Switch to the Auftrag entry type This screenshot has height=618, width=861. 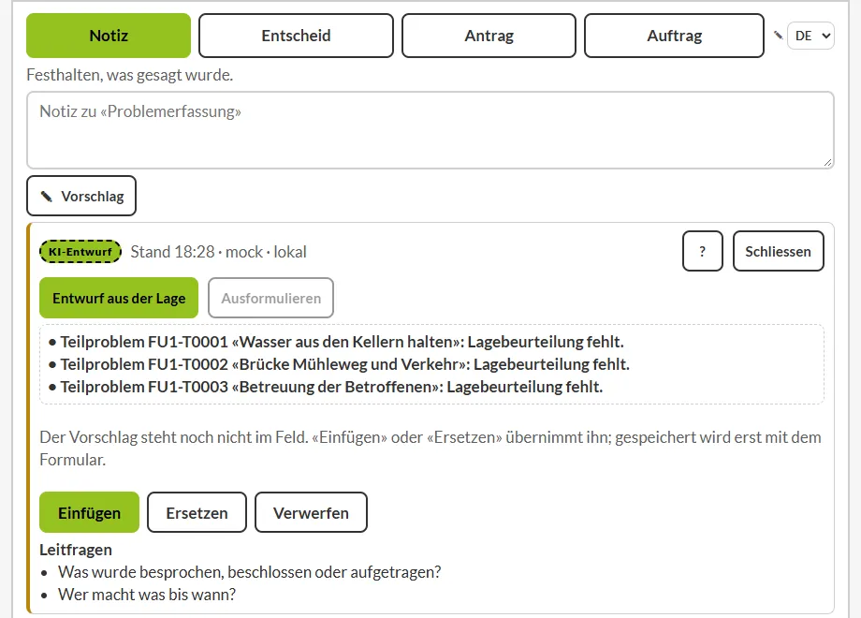click(x=675, y=36)
